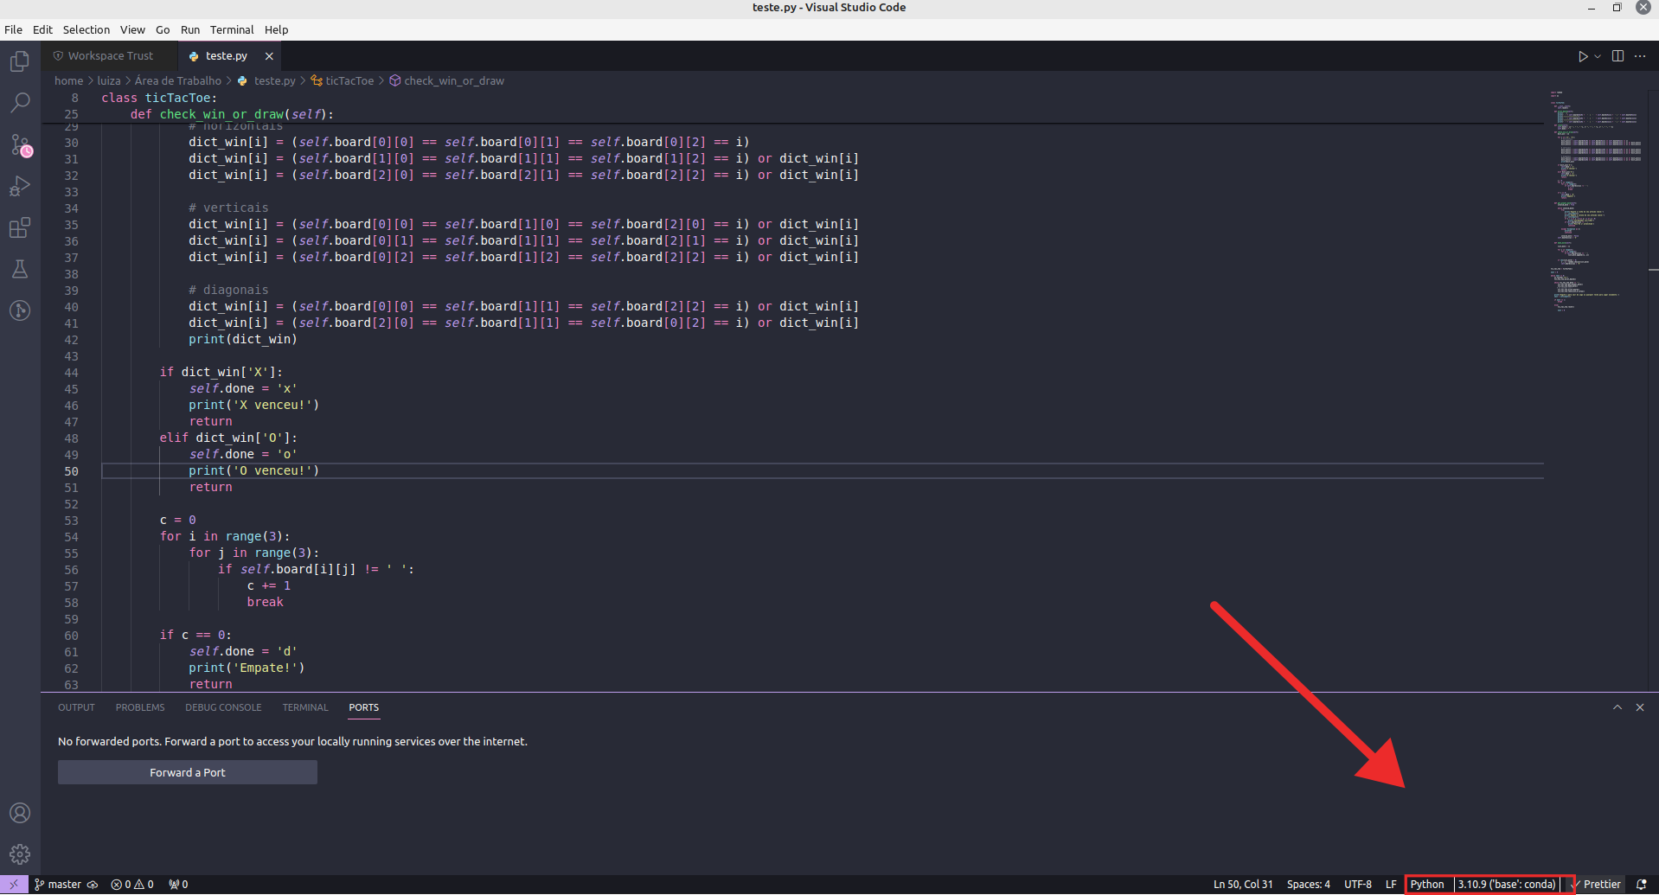Switch to the TERMINAL panel tab
Viewport: 1659px width, 895px height.
pyautogui.click(x=304, y=707)
